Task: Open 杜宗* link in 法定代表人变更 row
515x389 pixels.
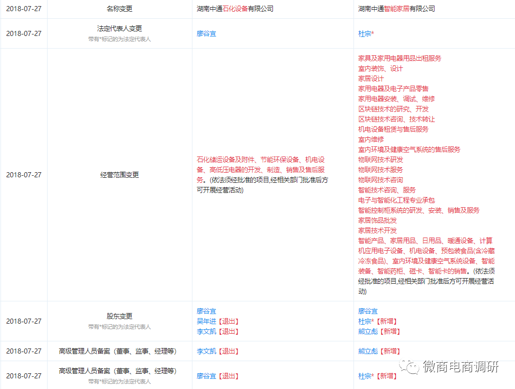Action: pos(366,33)
